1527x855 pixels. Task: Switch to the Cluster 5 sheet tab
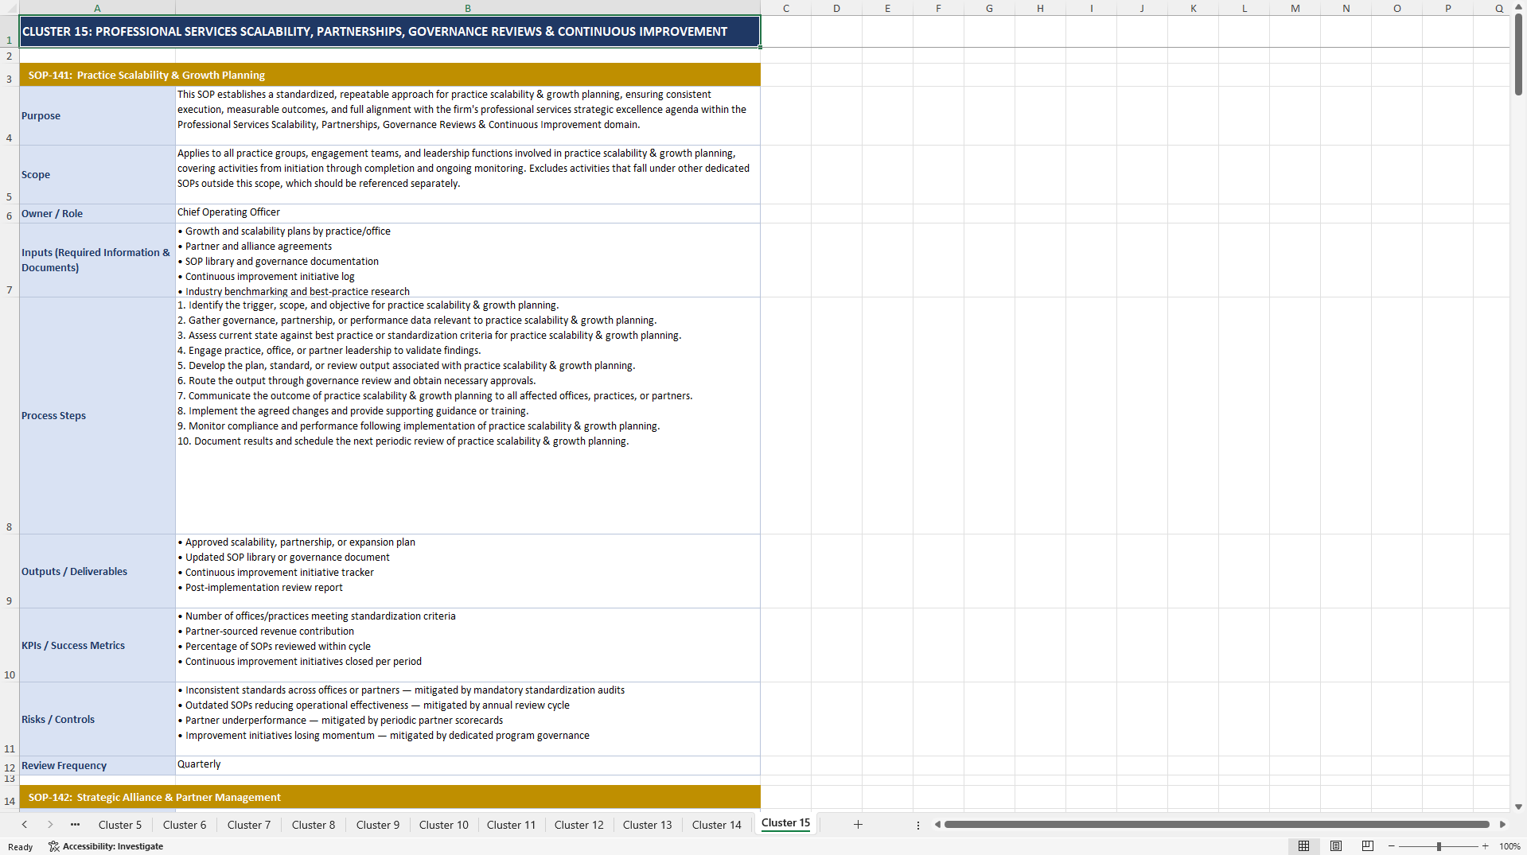(120, 825)
